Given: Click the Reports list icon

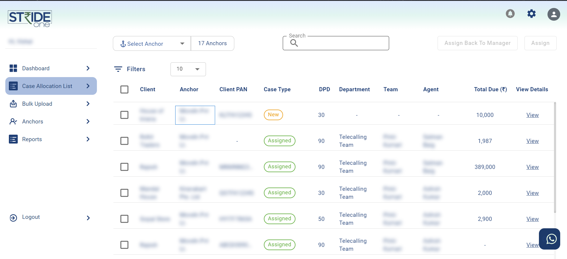Looking at the screenshot, I should 13,139.
